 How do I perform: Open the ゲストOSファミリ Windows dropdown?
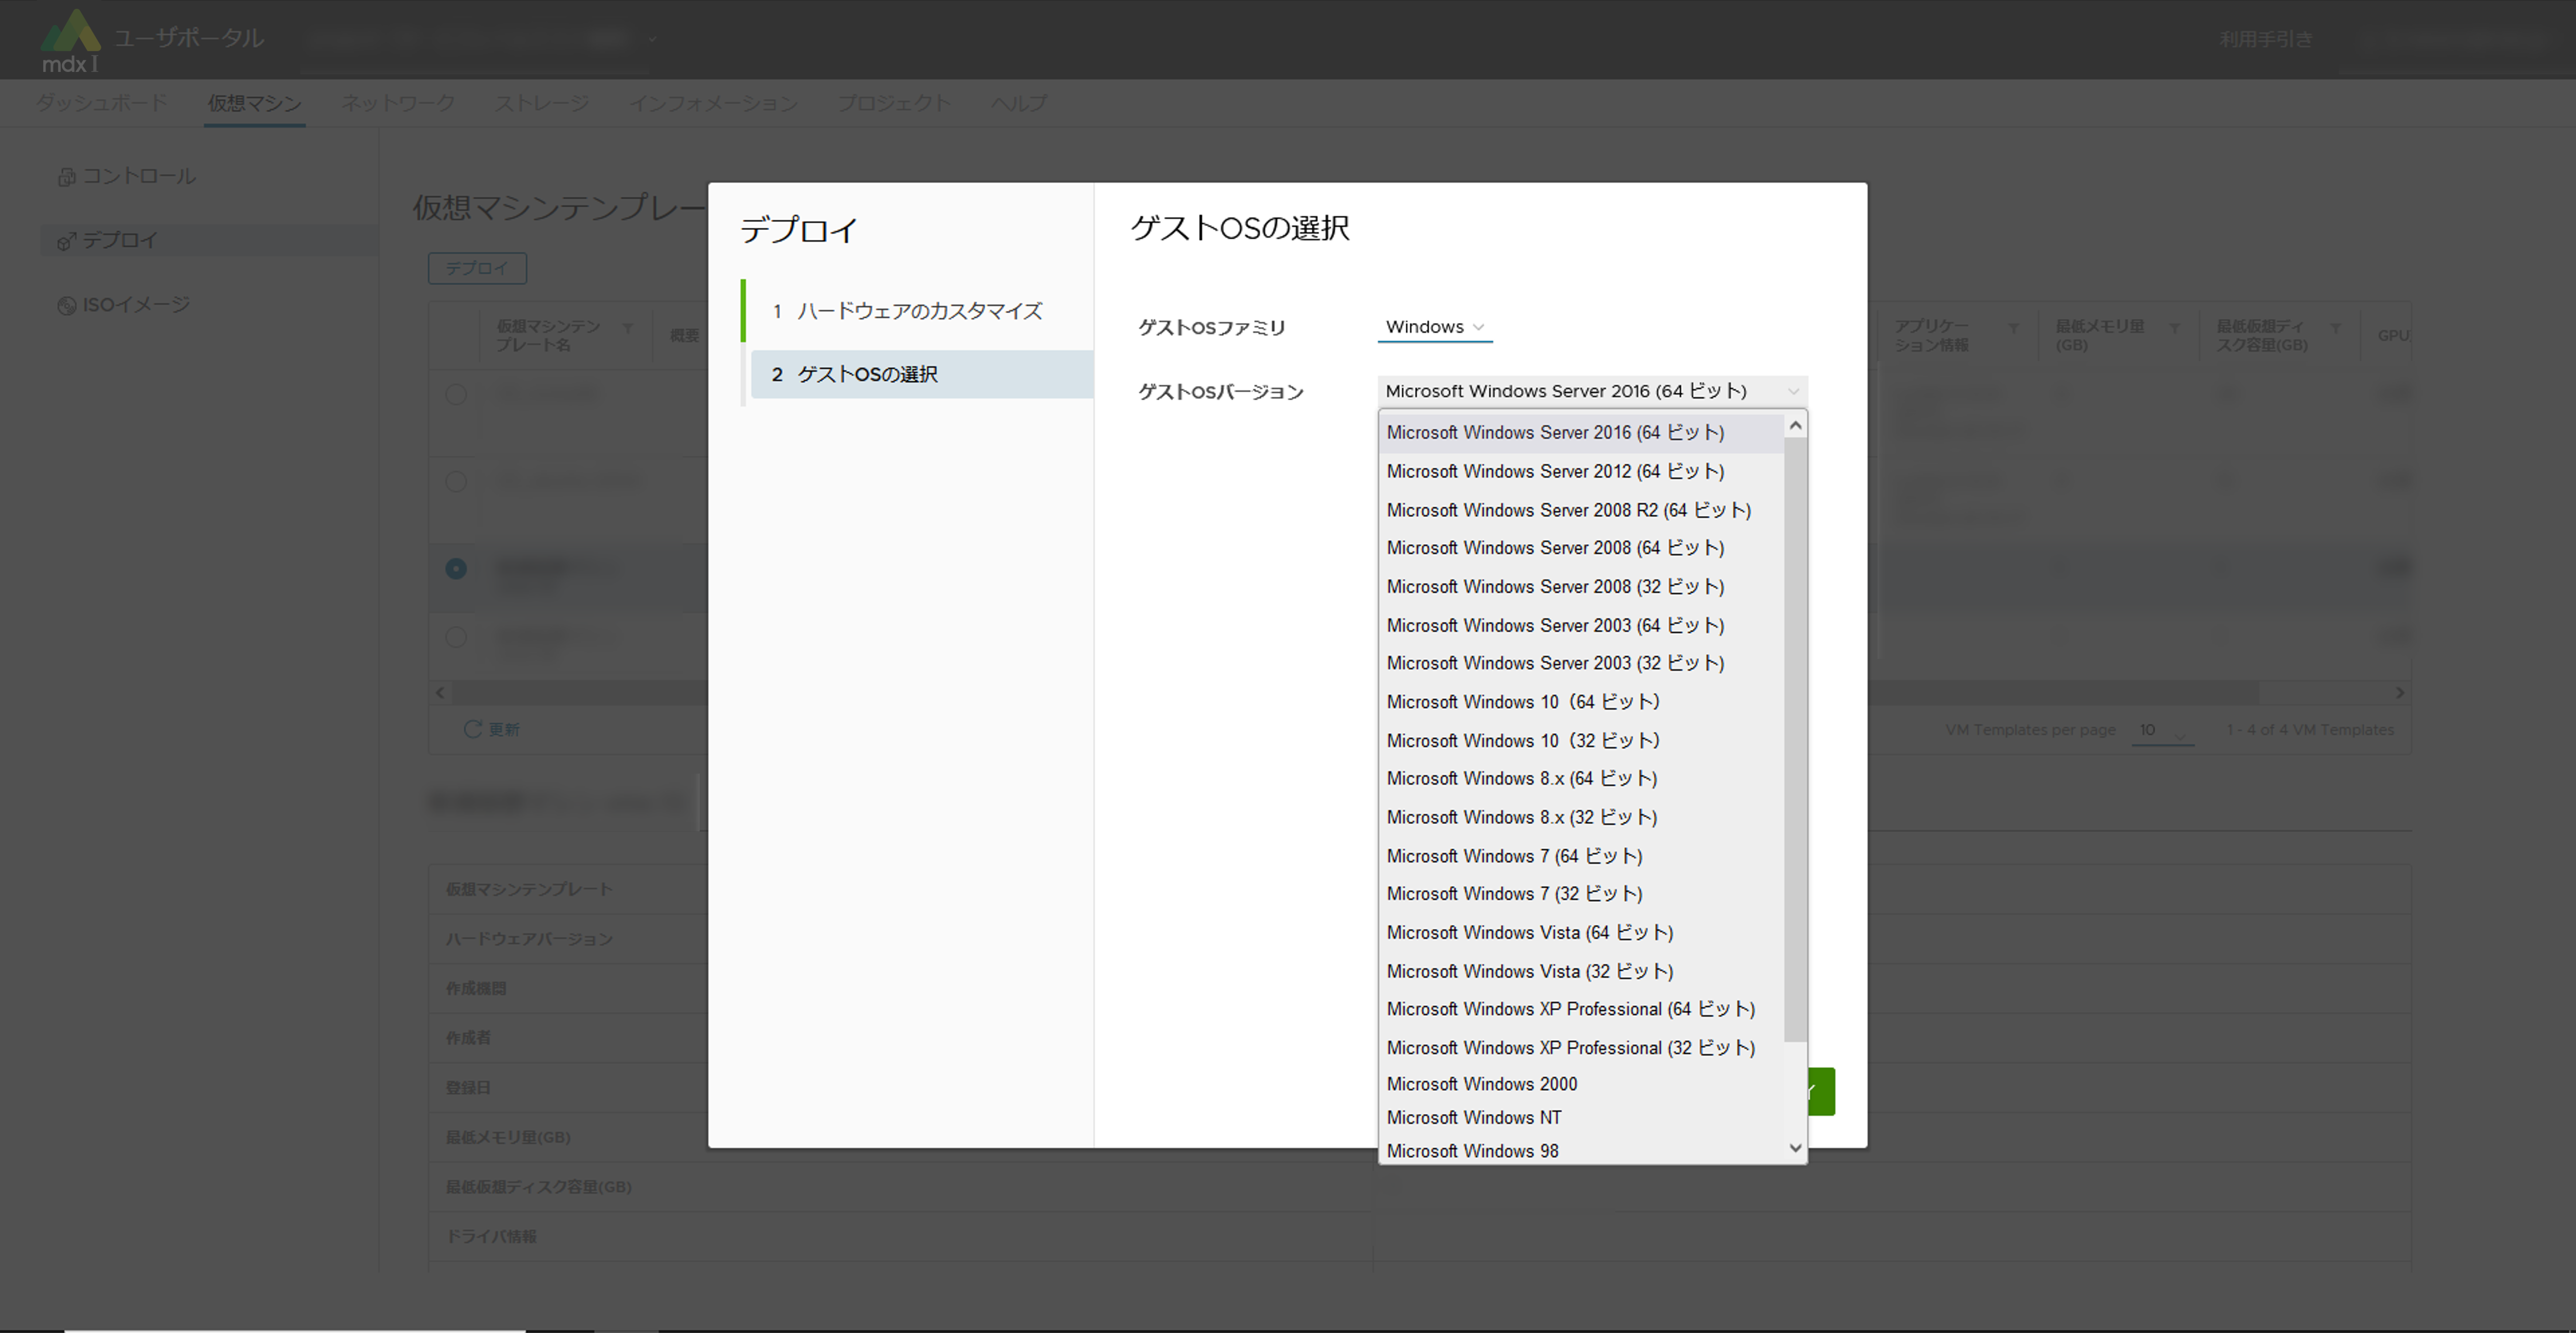(1435, 327)
